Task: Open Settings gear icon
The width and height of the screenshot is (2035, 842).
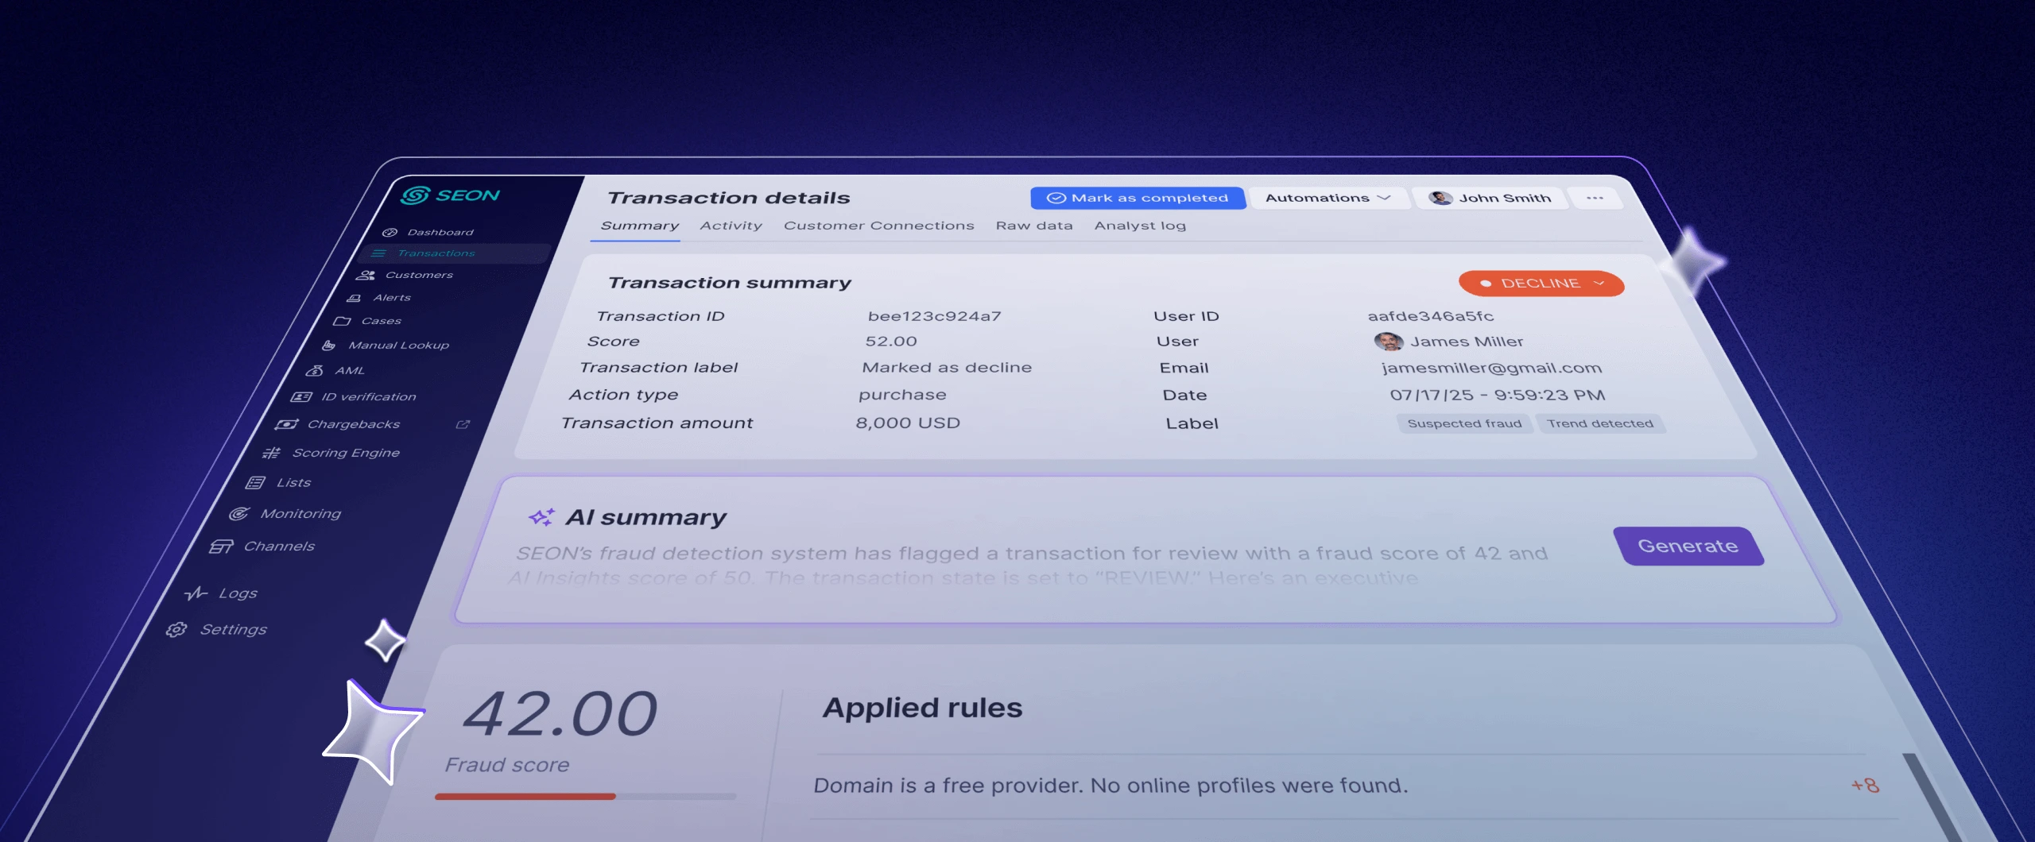Action: point(176,630)
